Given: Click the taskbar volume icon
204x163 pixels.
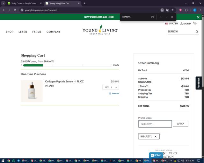Looking at the screenshot, I should pyautogui.click(x=183, y=161).
